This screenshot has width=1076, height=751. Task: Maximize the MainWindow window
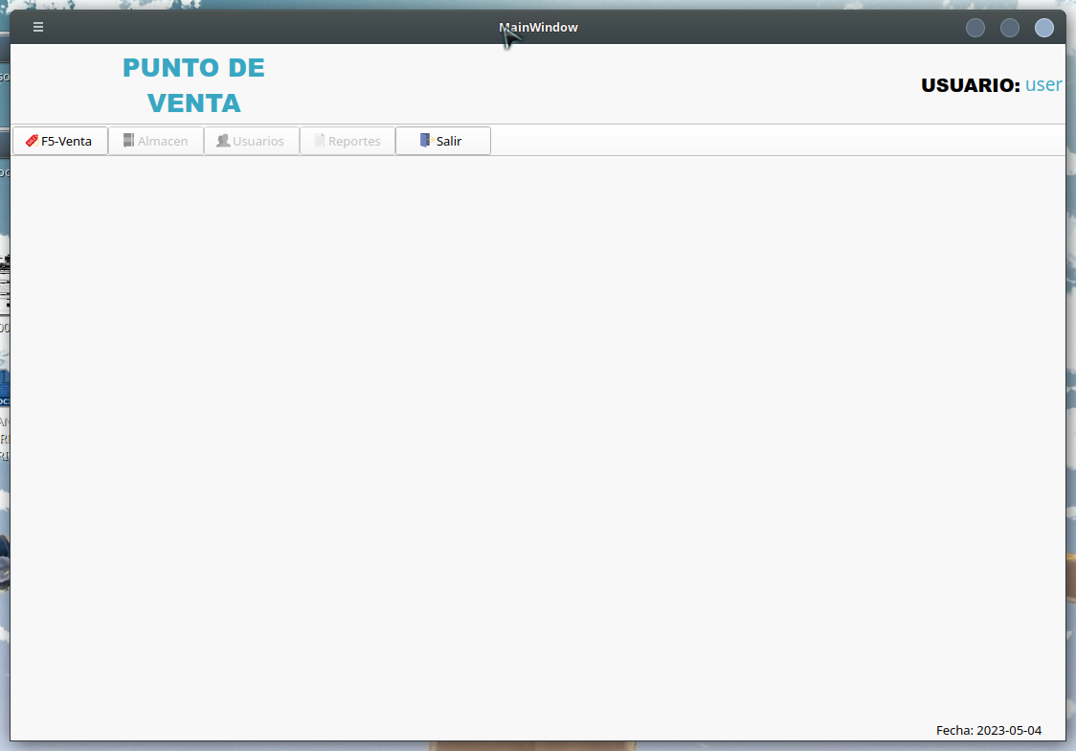pos(1009,28)
